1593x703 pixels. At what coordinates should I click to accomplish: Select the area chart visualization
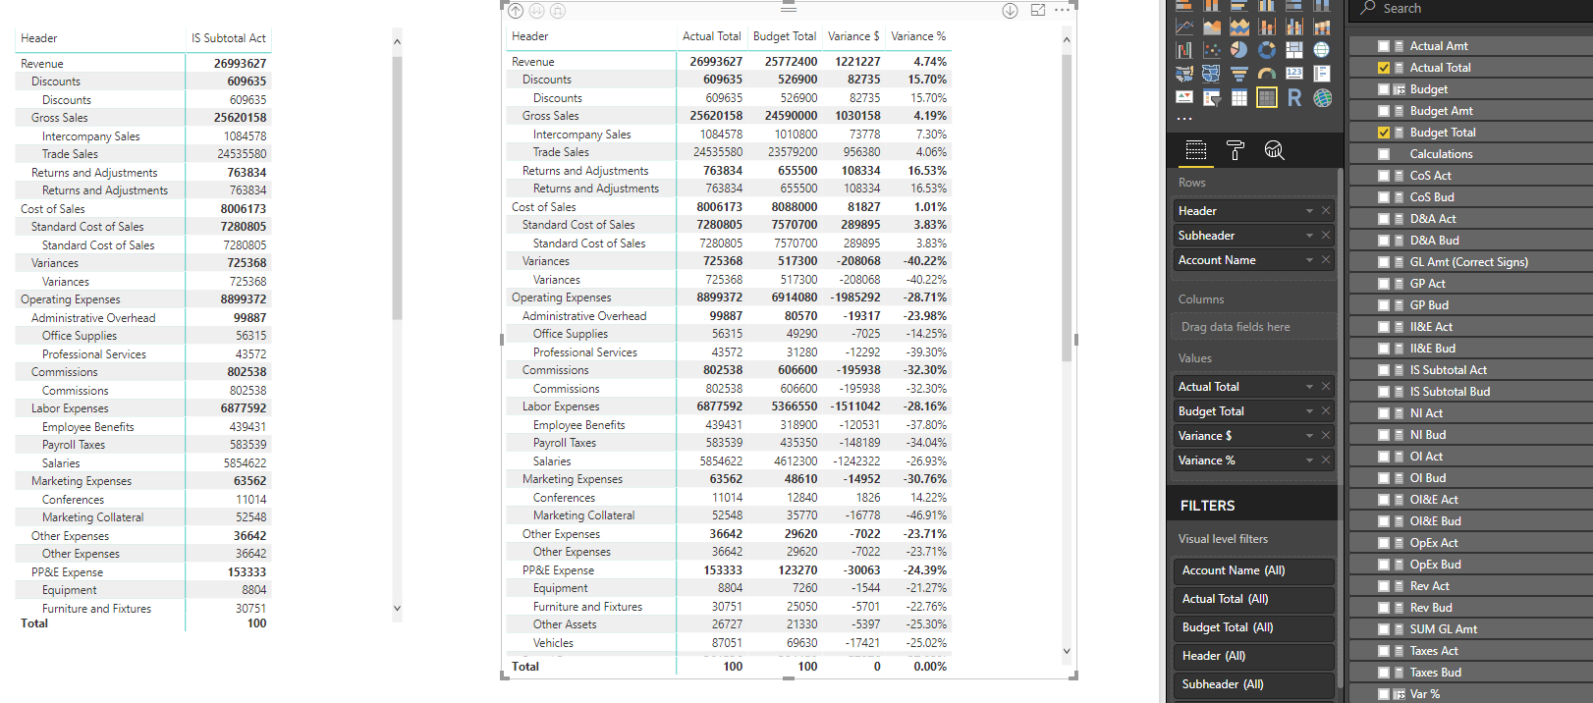(x=1212, y=27)
